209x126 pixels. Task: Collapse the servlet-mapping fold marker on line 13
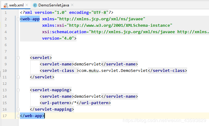coord(18,90)
